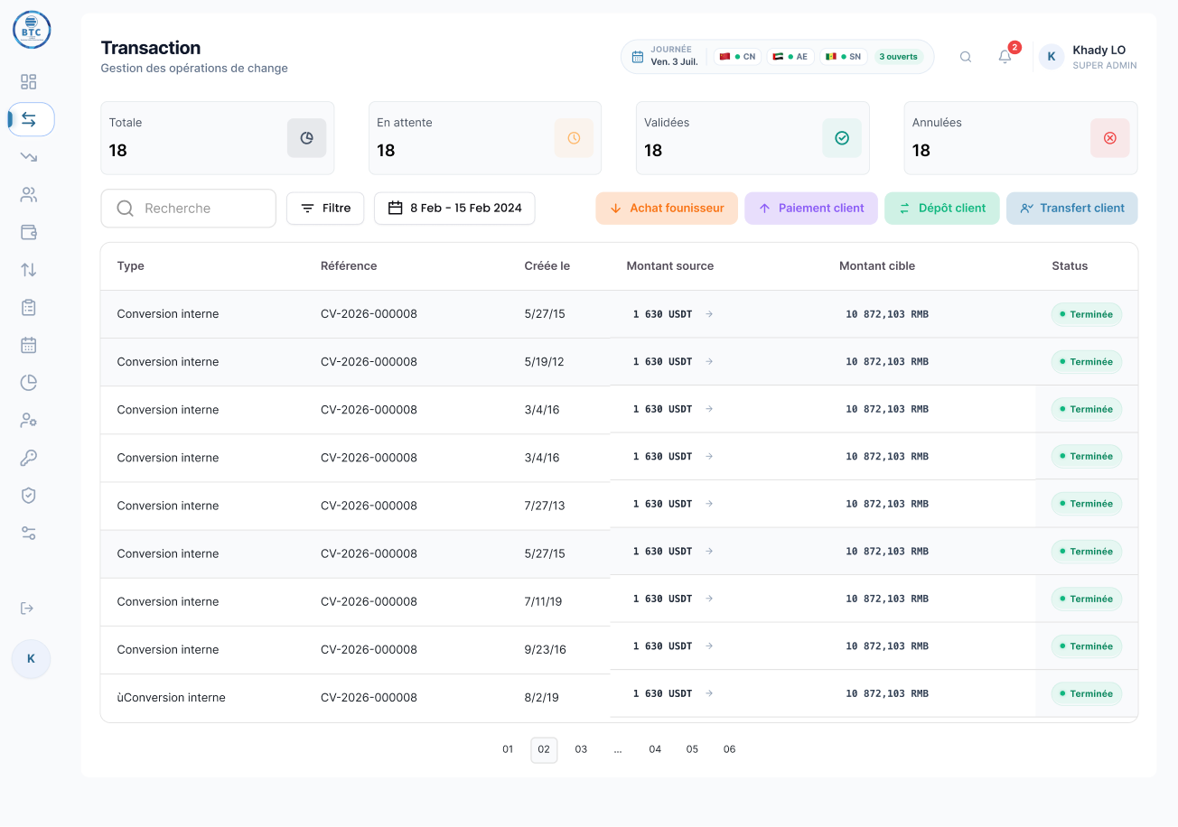Click the Créée le column header

pos(547,266)
